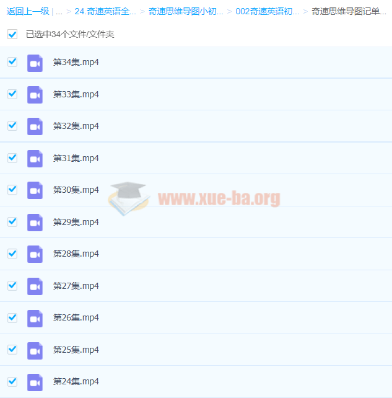Uncheck the box beside 第27集.mp4
Viewport: 392px width, 398px height.
click(12, 286)
